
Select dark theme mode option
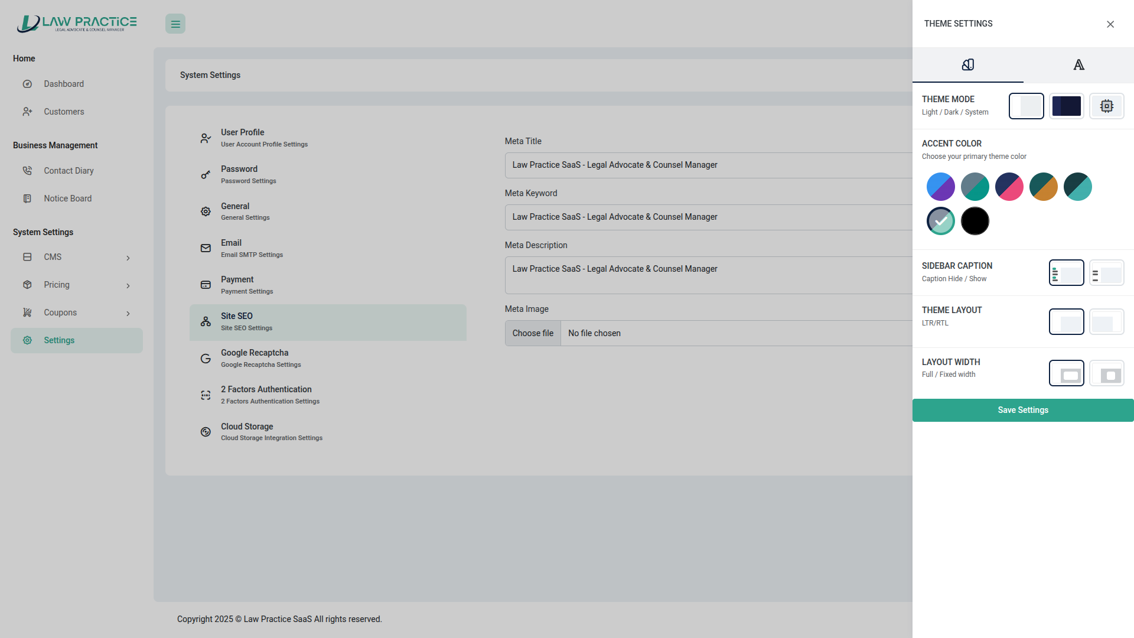coord(1066,106)
